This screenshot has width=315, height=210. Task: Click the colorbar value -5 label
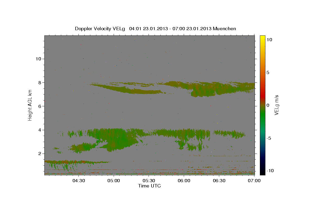[x=269, y=138]
